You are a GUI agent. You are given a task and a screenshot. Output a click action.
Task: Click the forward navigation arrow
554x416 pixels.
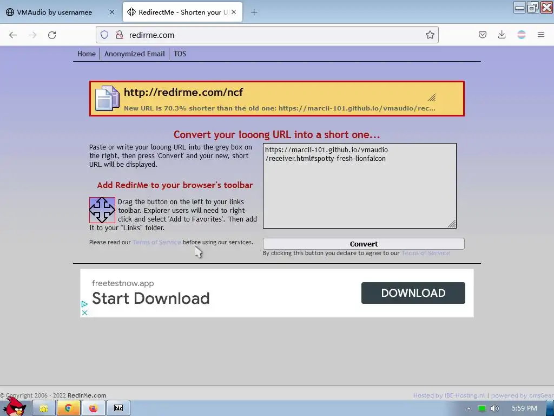[32, 35]
